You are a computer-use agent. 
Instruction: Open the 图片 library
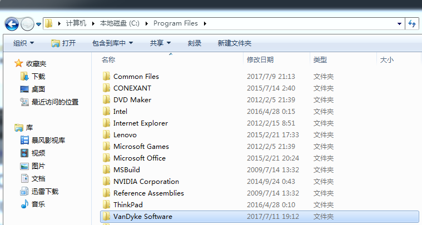point(33,166)
